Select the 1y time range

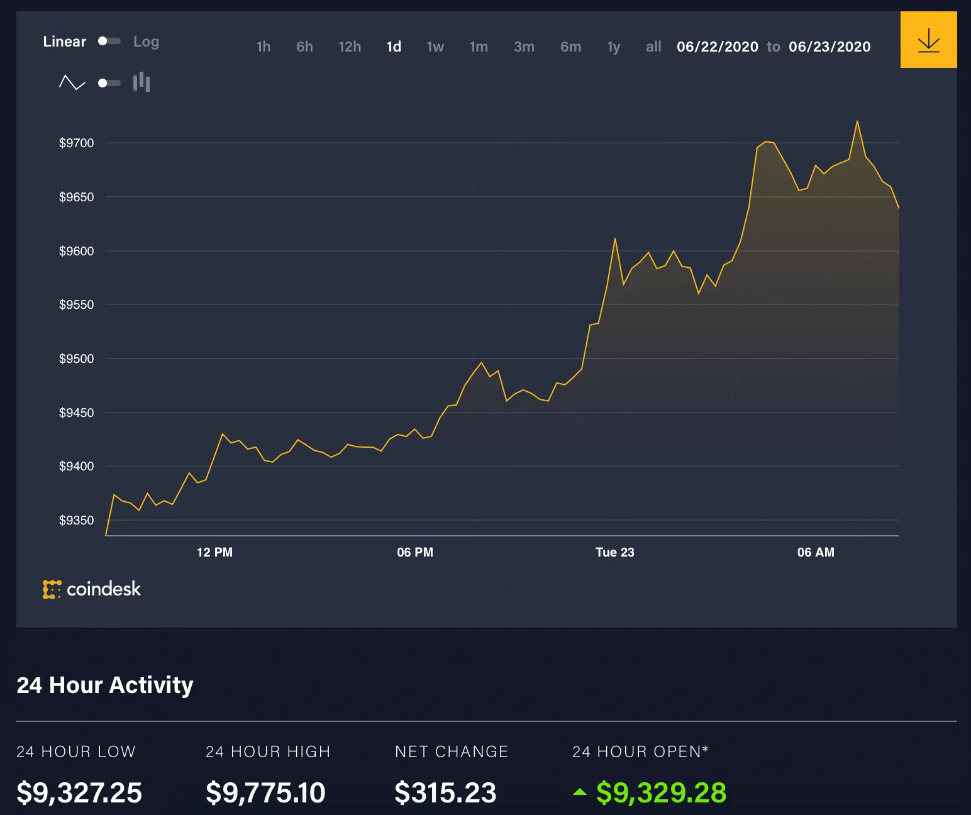[614, 47]
